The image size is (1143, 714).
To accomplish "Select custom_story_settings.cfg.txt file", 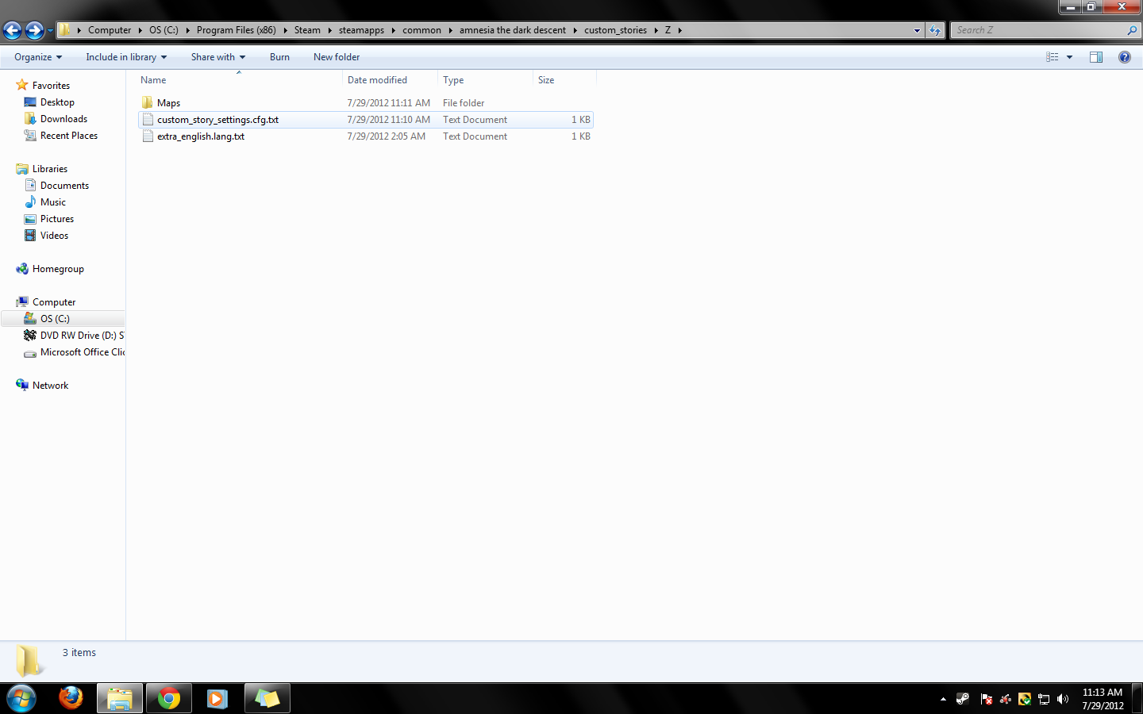I will click(x=217, y=120).
